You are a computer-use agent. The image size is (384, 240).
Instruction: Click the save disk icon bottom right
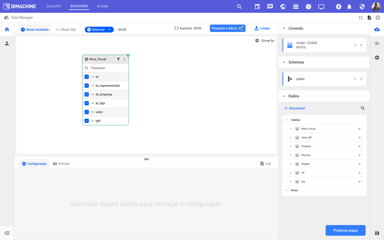[x=377, y=233]
